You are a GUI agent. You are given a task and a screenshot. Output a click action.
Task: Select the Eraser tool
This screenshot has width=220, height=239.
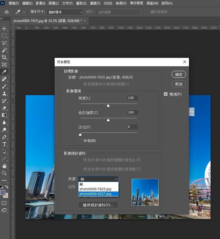tap(4, 108)
